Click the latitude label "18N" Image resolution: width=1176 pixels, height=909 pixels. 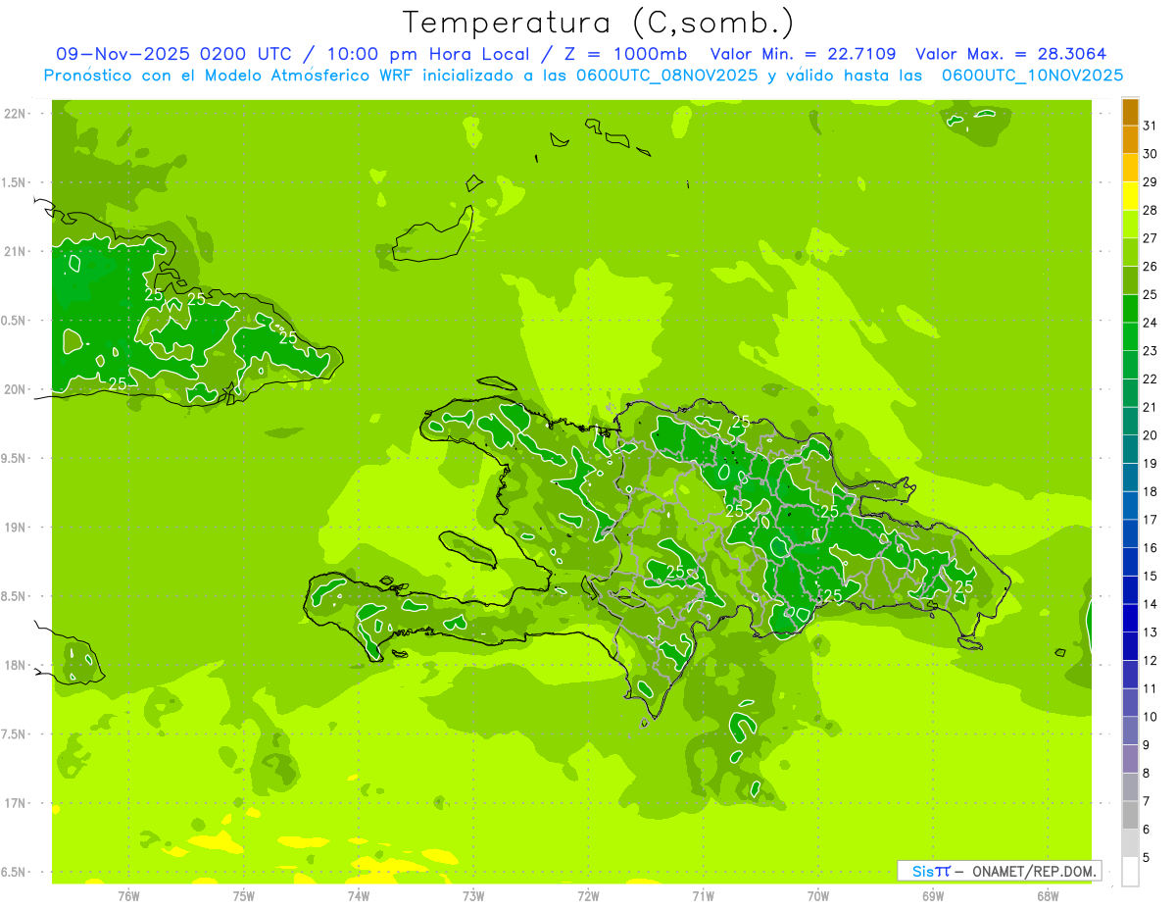point(15,666)
